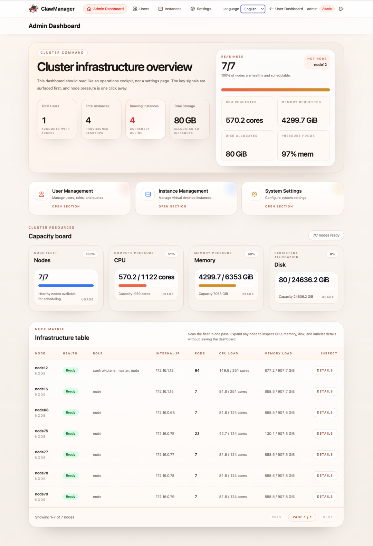Open the Language dropdown set to English
This screenshot has width=373, height=546.
(x=253, y=9)
